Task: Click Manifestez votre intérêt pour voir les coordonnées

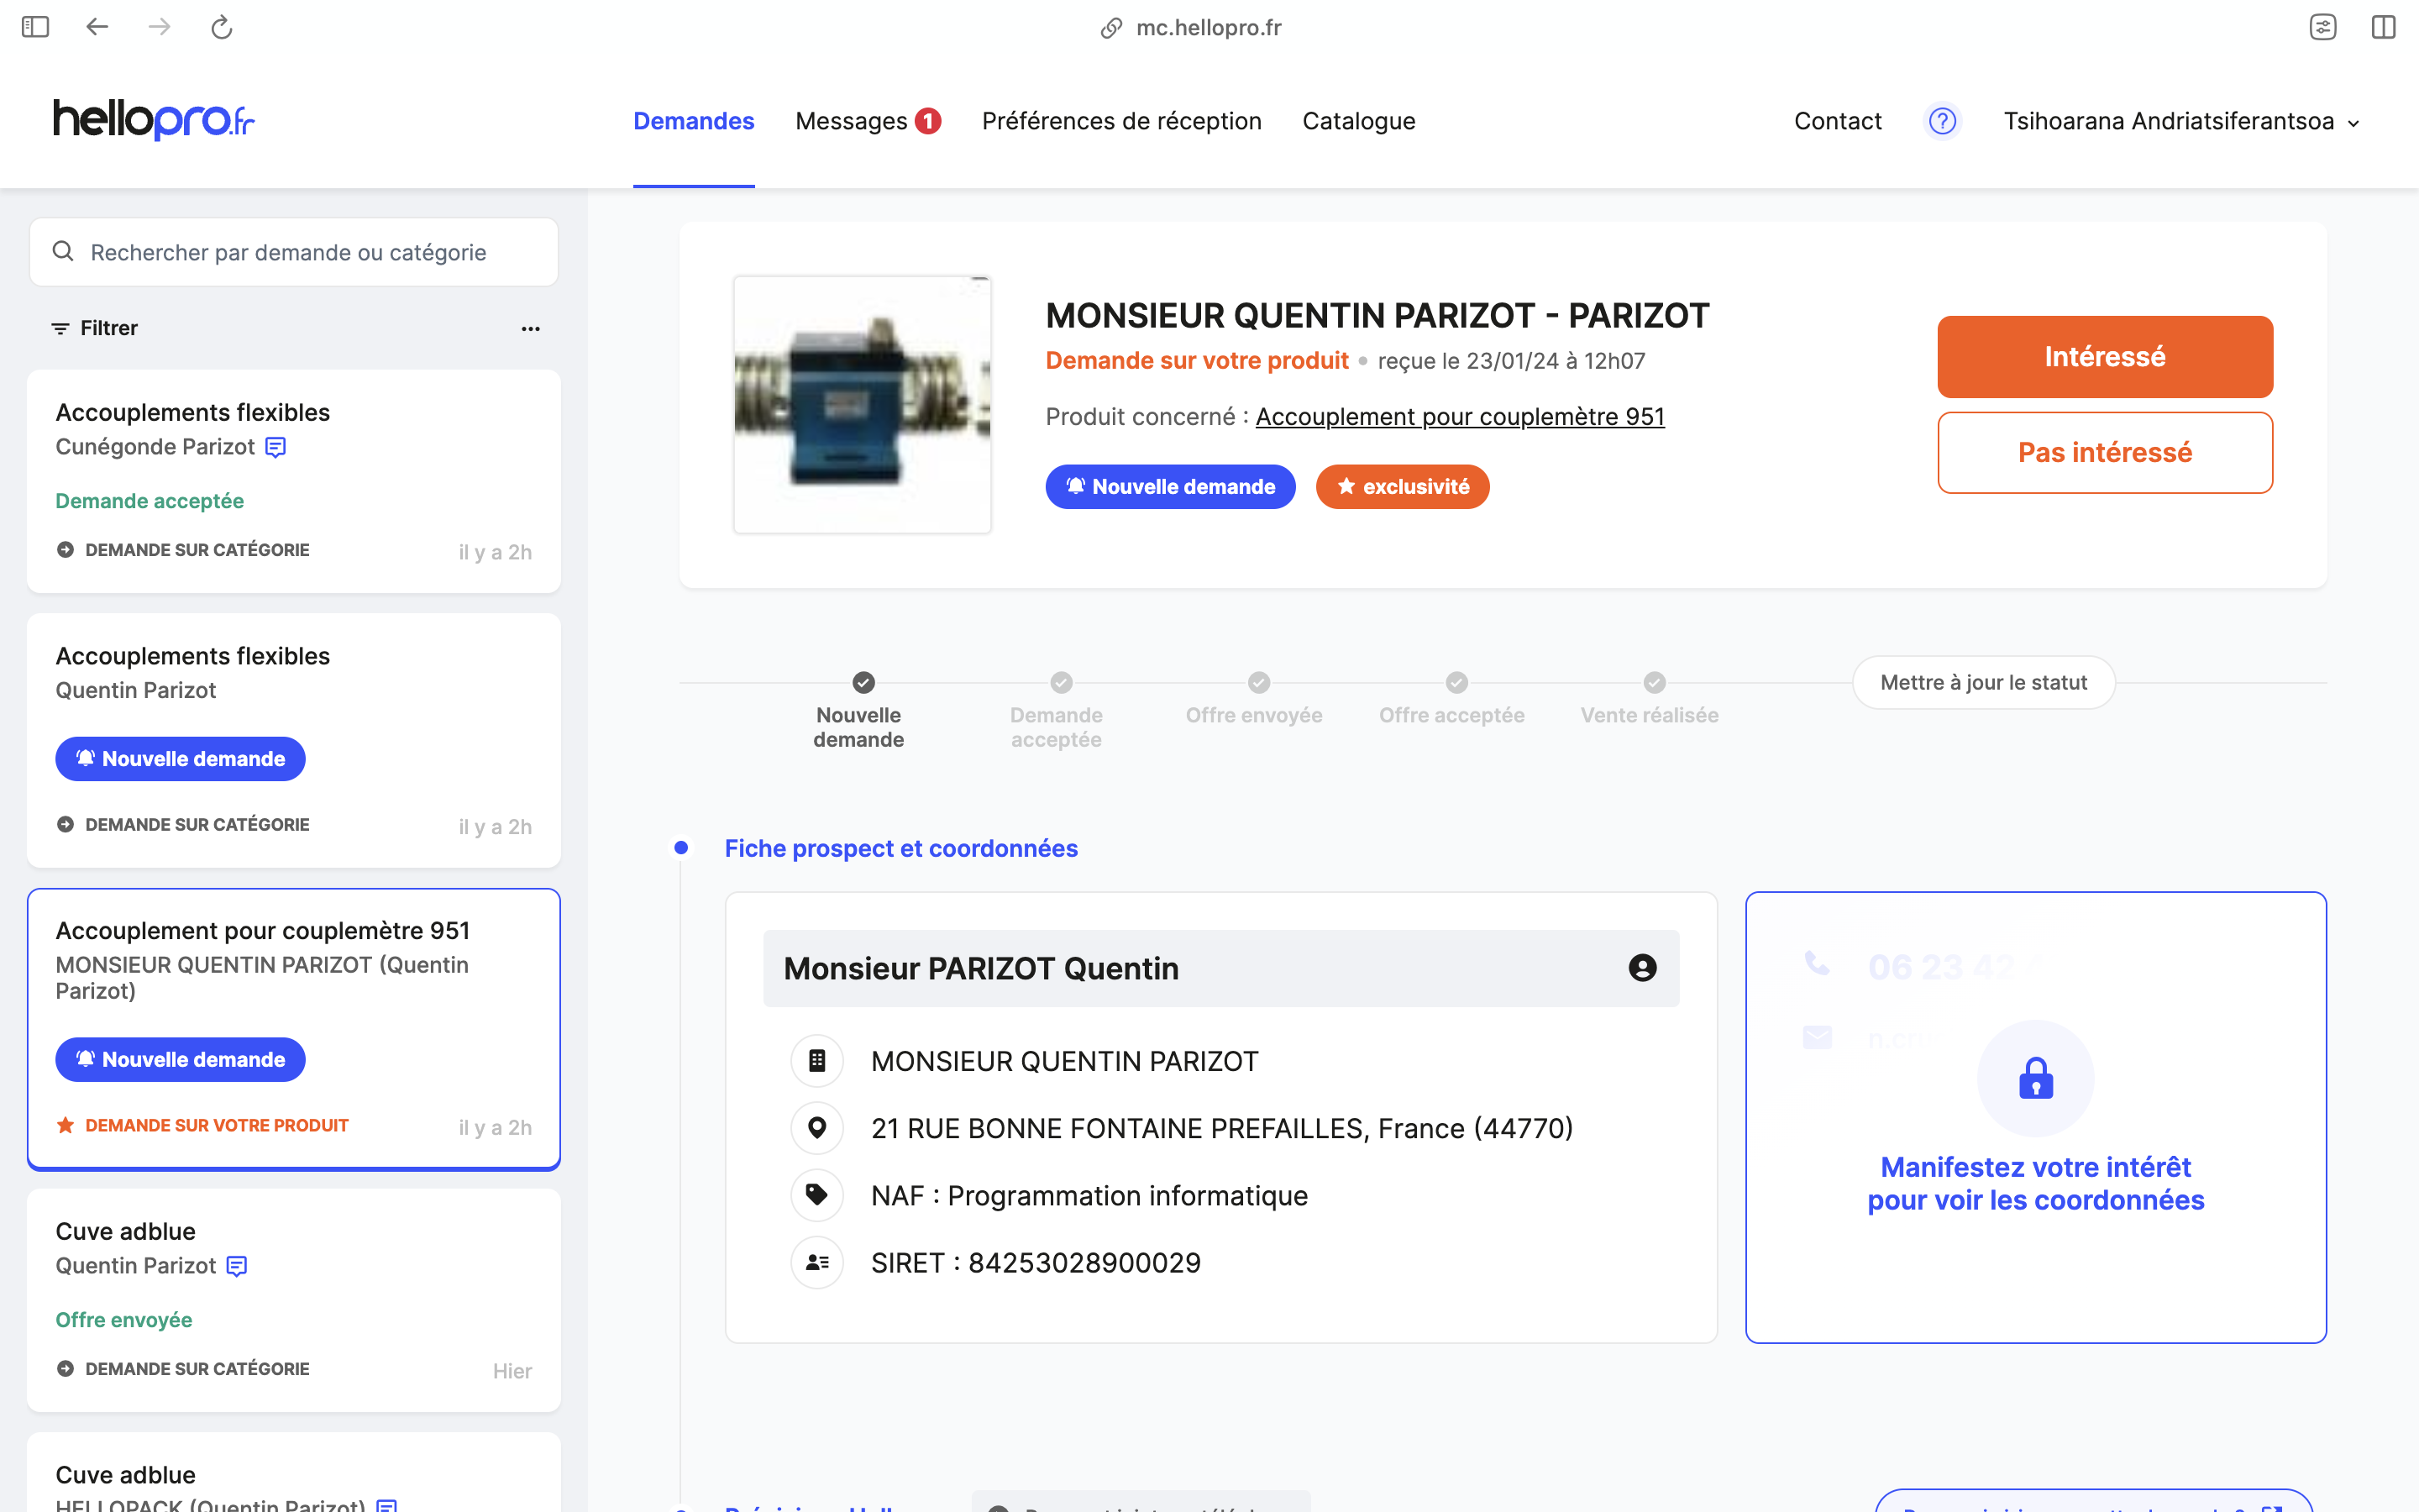Action: click(2035, 1184)
